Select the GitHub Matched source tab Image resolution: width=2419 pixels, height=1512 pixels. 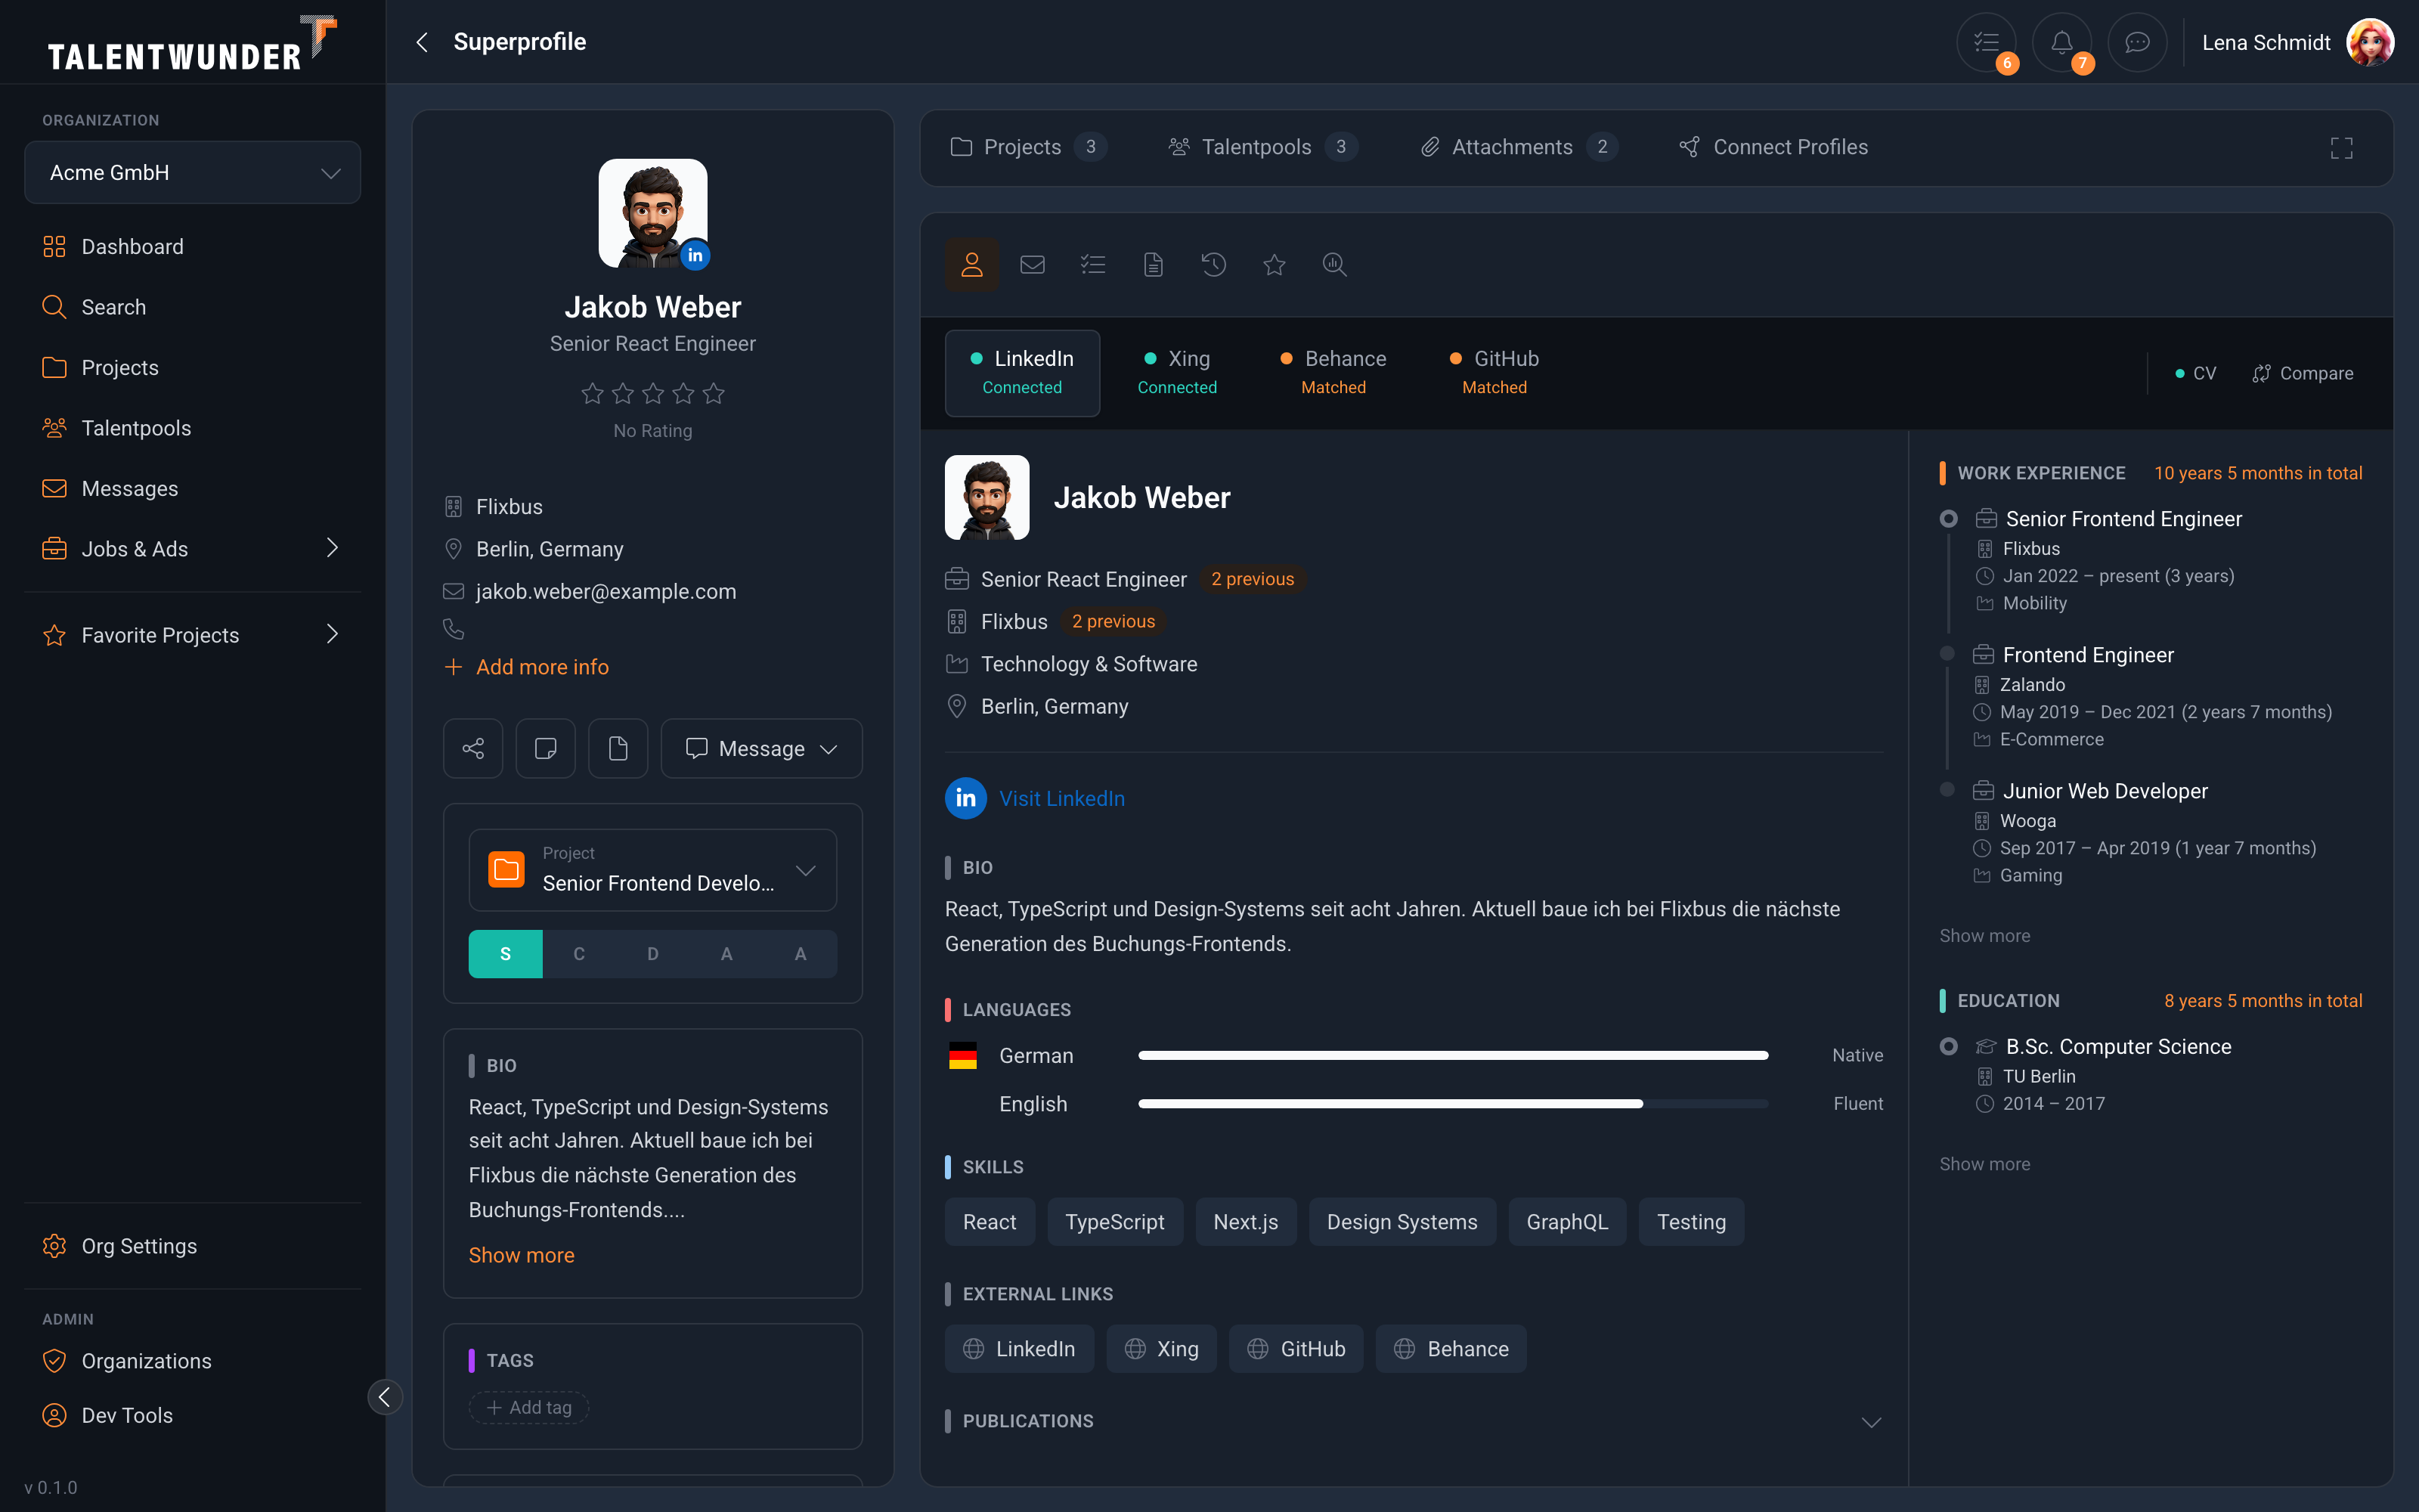1494,373
